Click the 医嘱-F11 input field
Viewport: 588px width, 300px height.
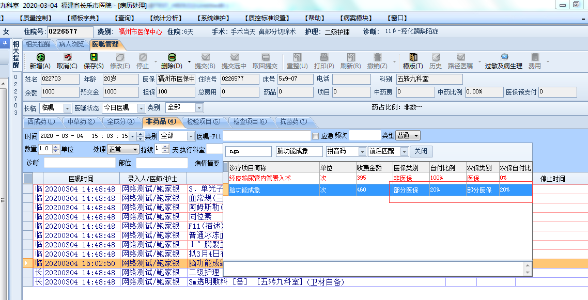267,136
